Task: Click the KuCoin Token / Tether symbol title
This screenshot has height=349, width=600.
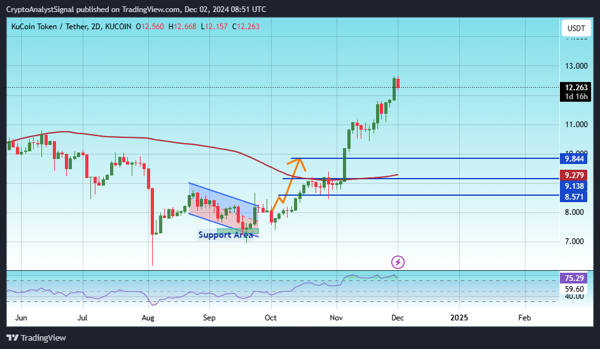Action: [50, 27]
